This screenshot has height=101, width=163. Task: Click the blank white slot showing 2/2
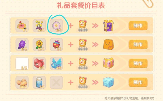pyautogui.click(x=22, y=63)
